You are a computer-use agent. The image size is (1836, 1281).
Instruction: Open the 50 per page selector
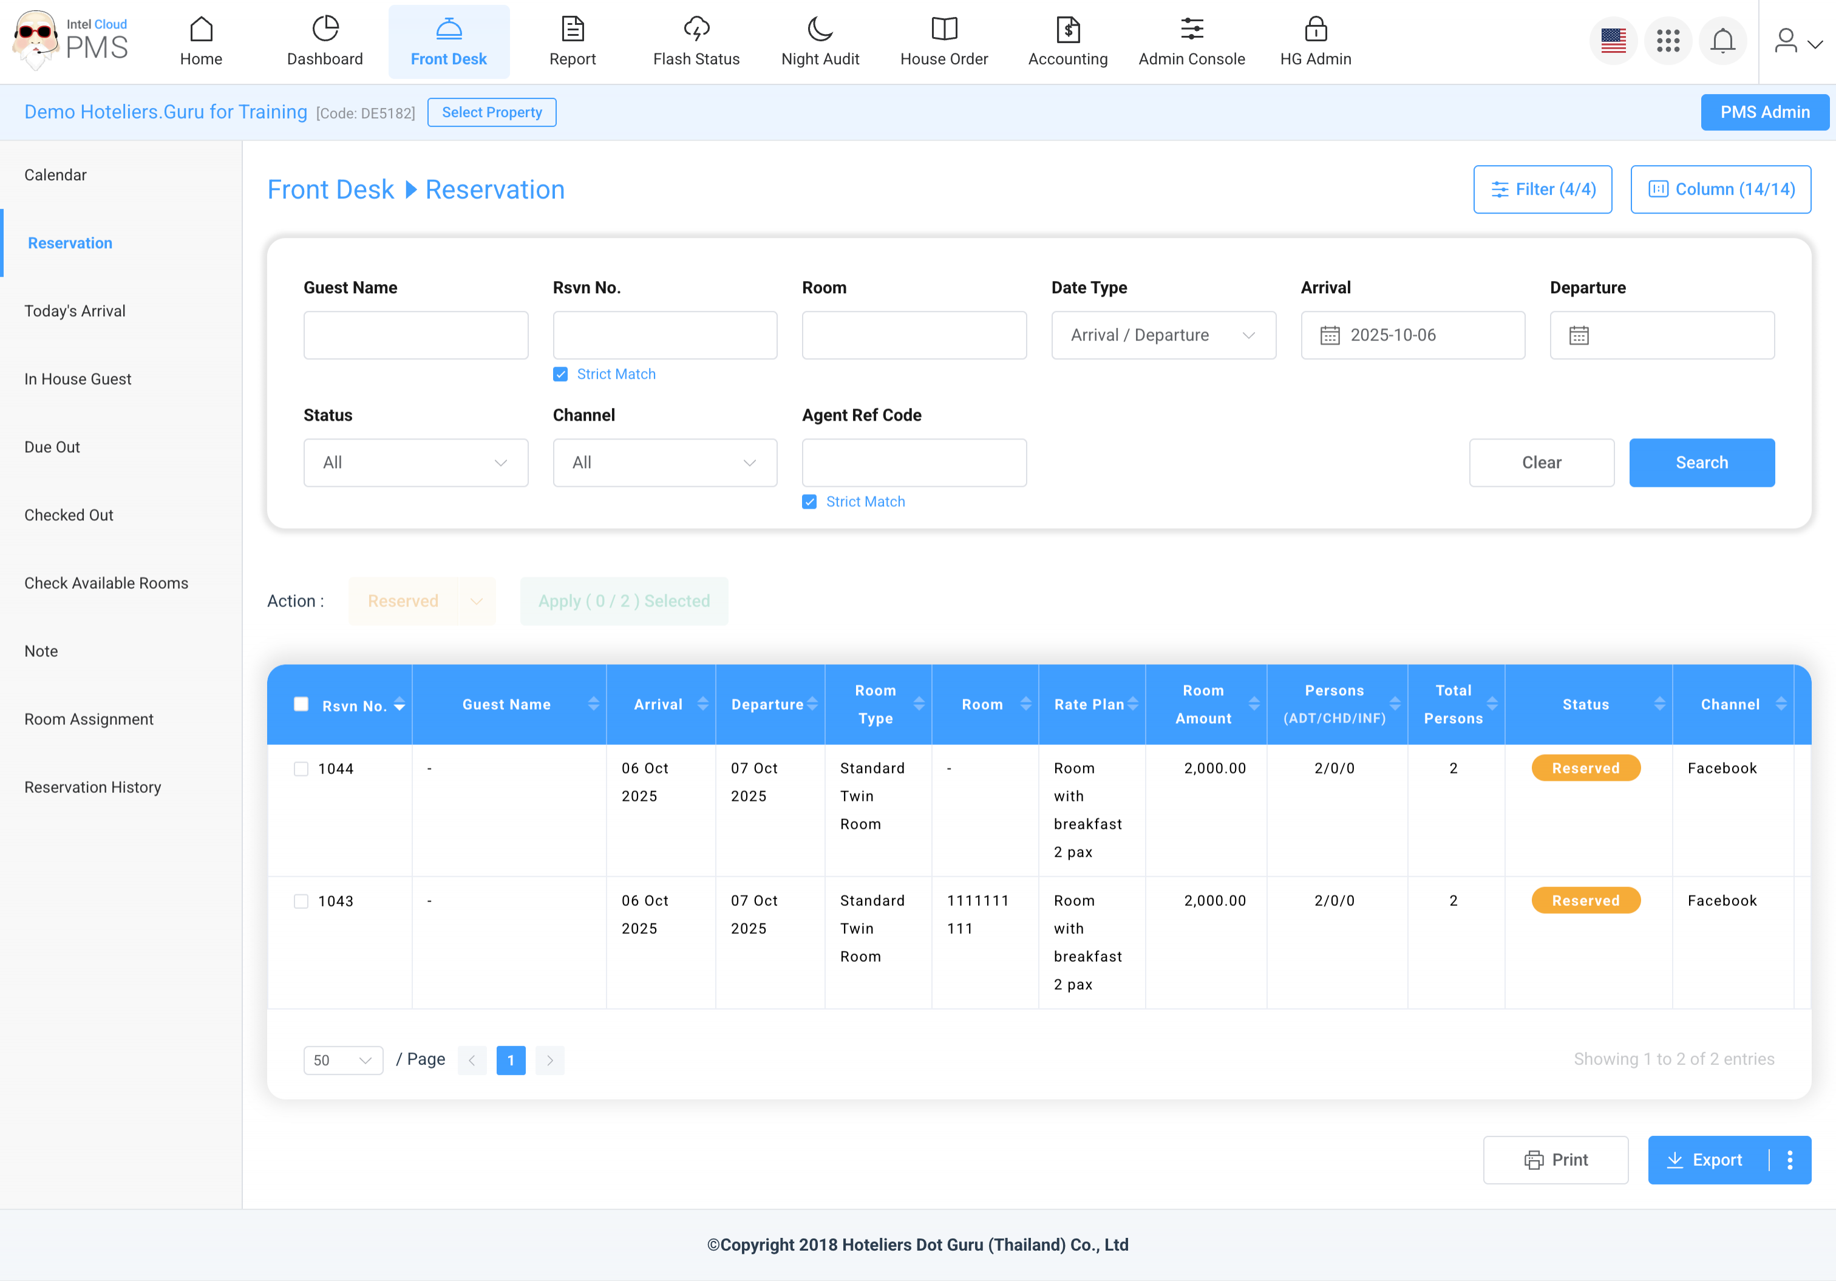tap(343, 1060)
